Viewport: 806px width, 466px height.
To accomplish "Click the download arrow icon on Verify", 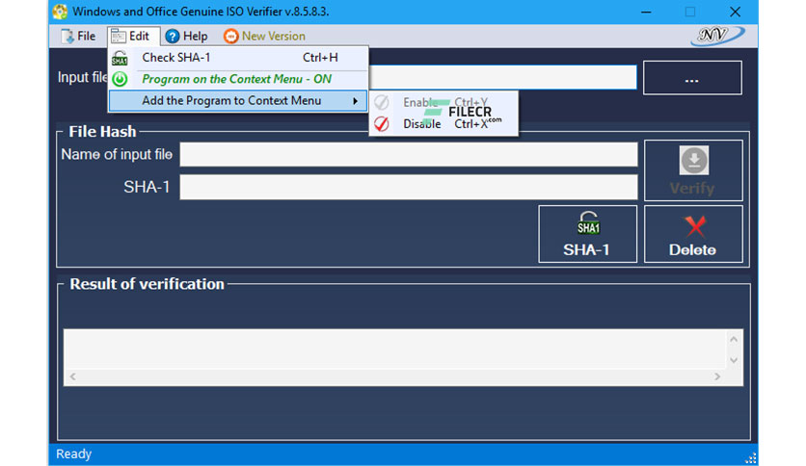I will (694, 160).
